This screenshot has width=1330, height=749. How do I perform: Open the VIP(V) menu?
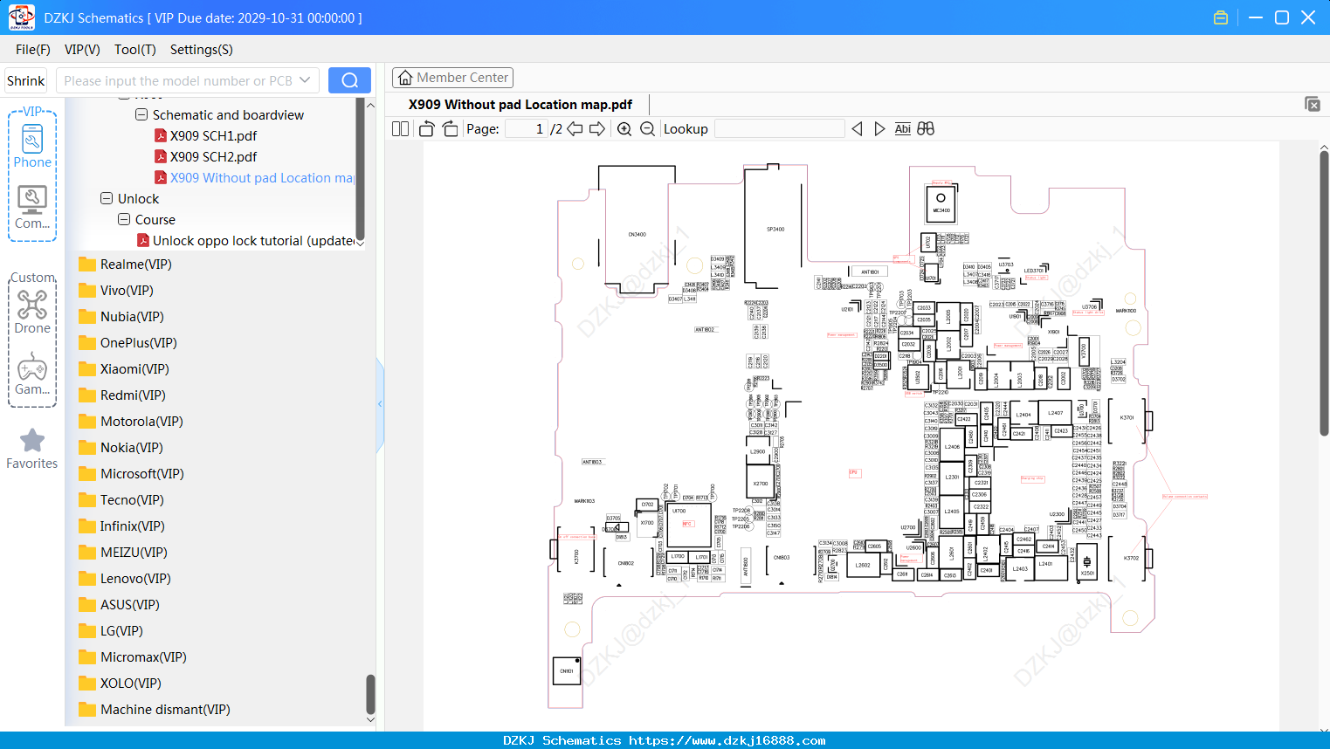[82, 50]
